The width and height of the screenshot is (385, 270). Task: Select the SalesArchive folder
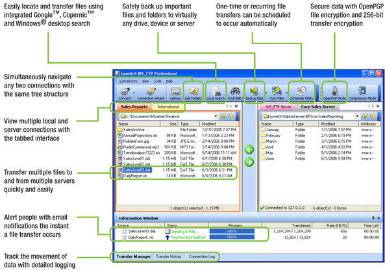tap(131, 130)
